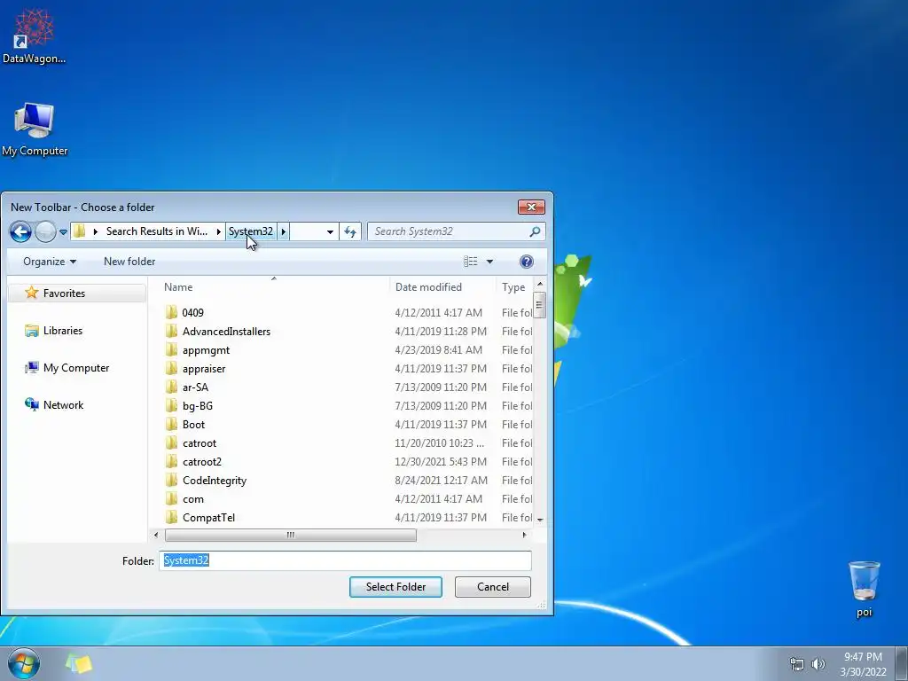Screen dimensions: 908x681
Task: Select the appmgmt folder
Action: point(206,349)
